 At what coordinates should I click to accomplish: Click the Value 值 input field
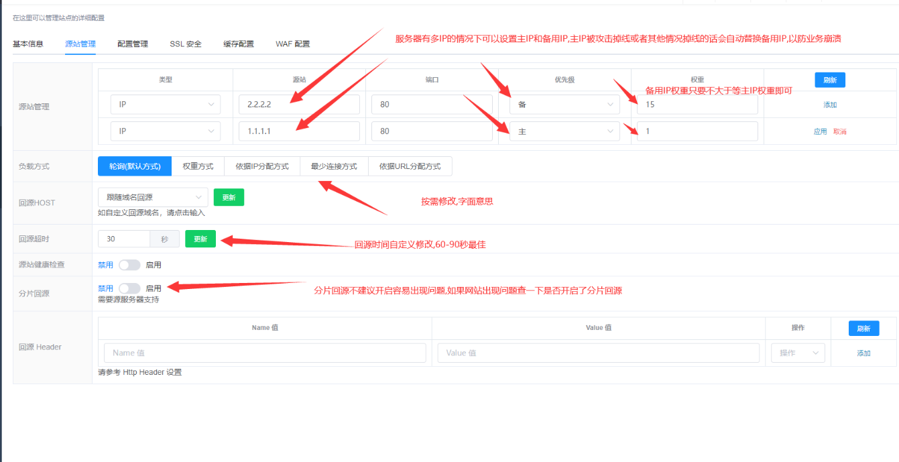(599, 353)
